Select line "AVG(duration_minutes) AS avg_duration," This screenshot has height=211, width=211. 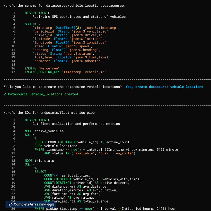coord(81,190)
